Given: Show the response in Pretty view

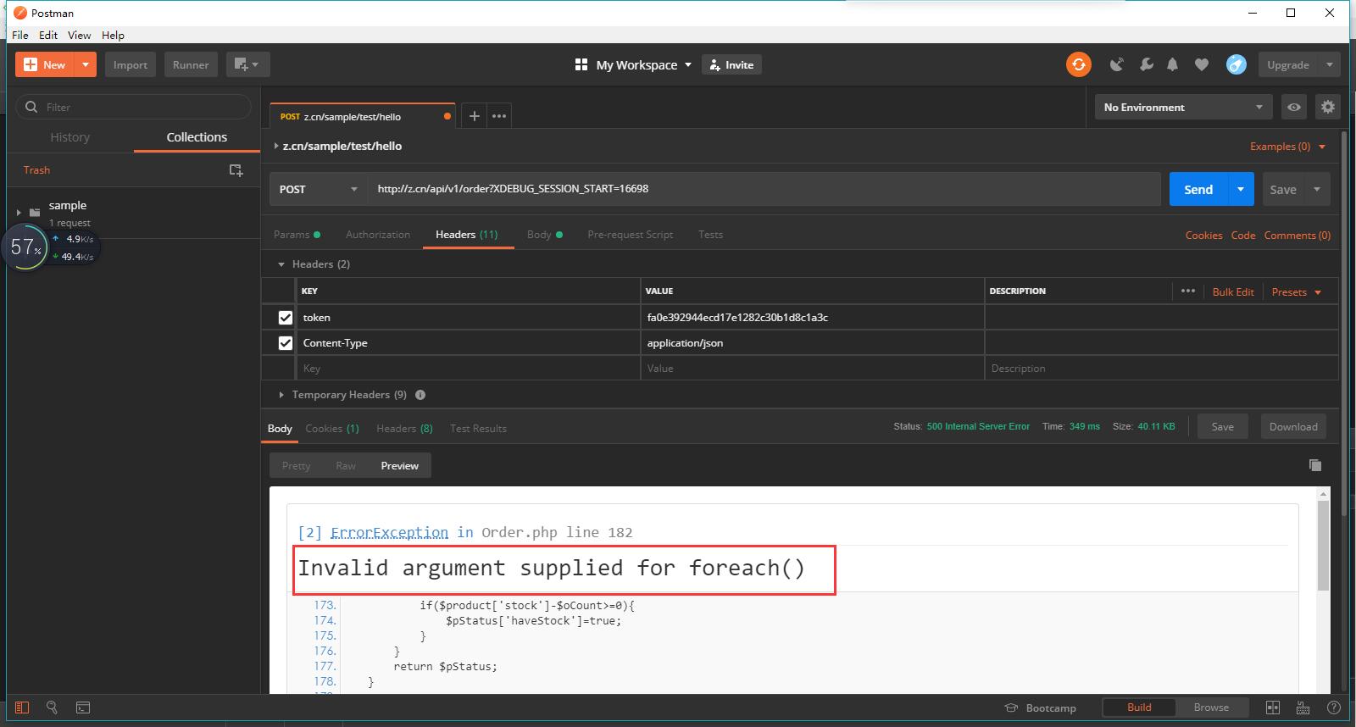Looking at the screenshot, I should 296,465.
